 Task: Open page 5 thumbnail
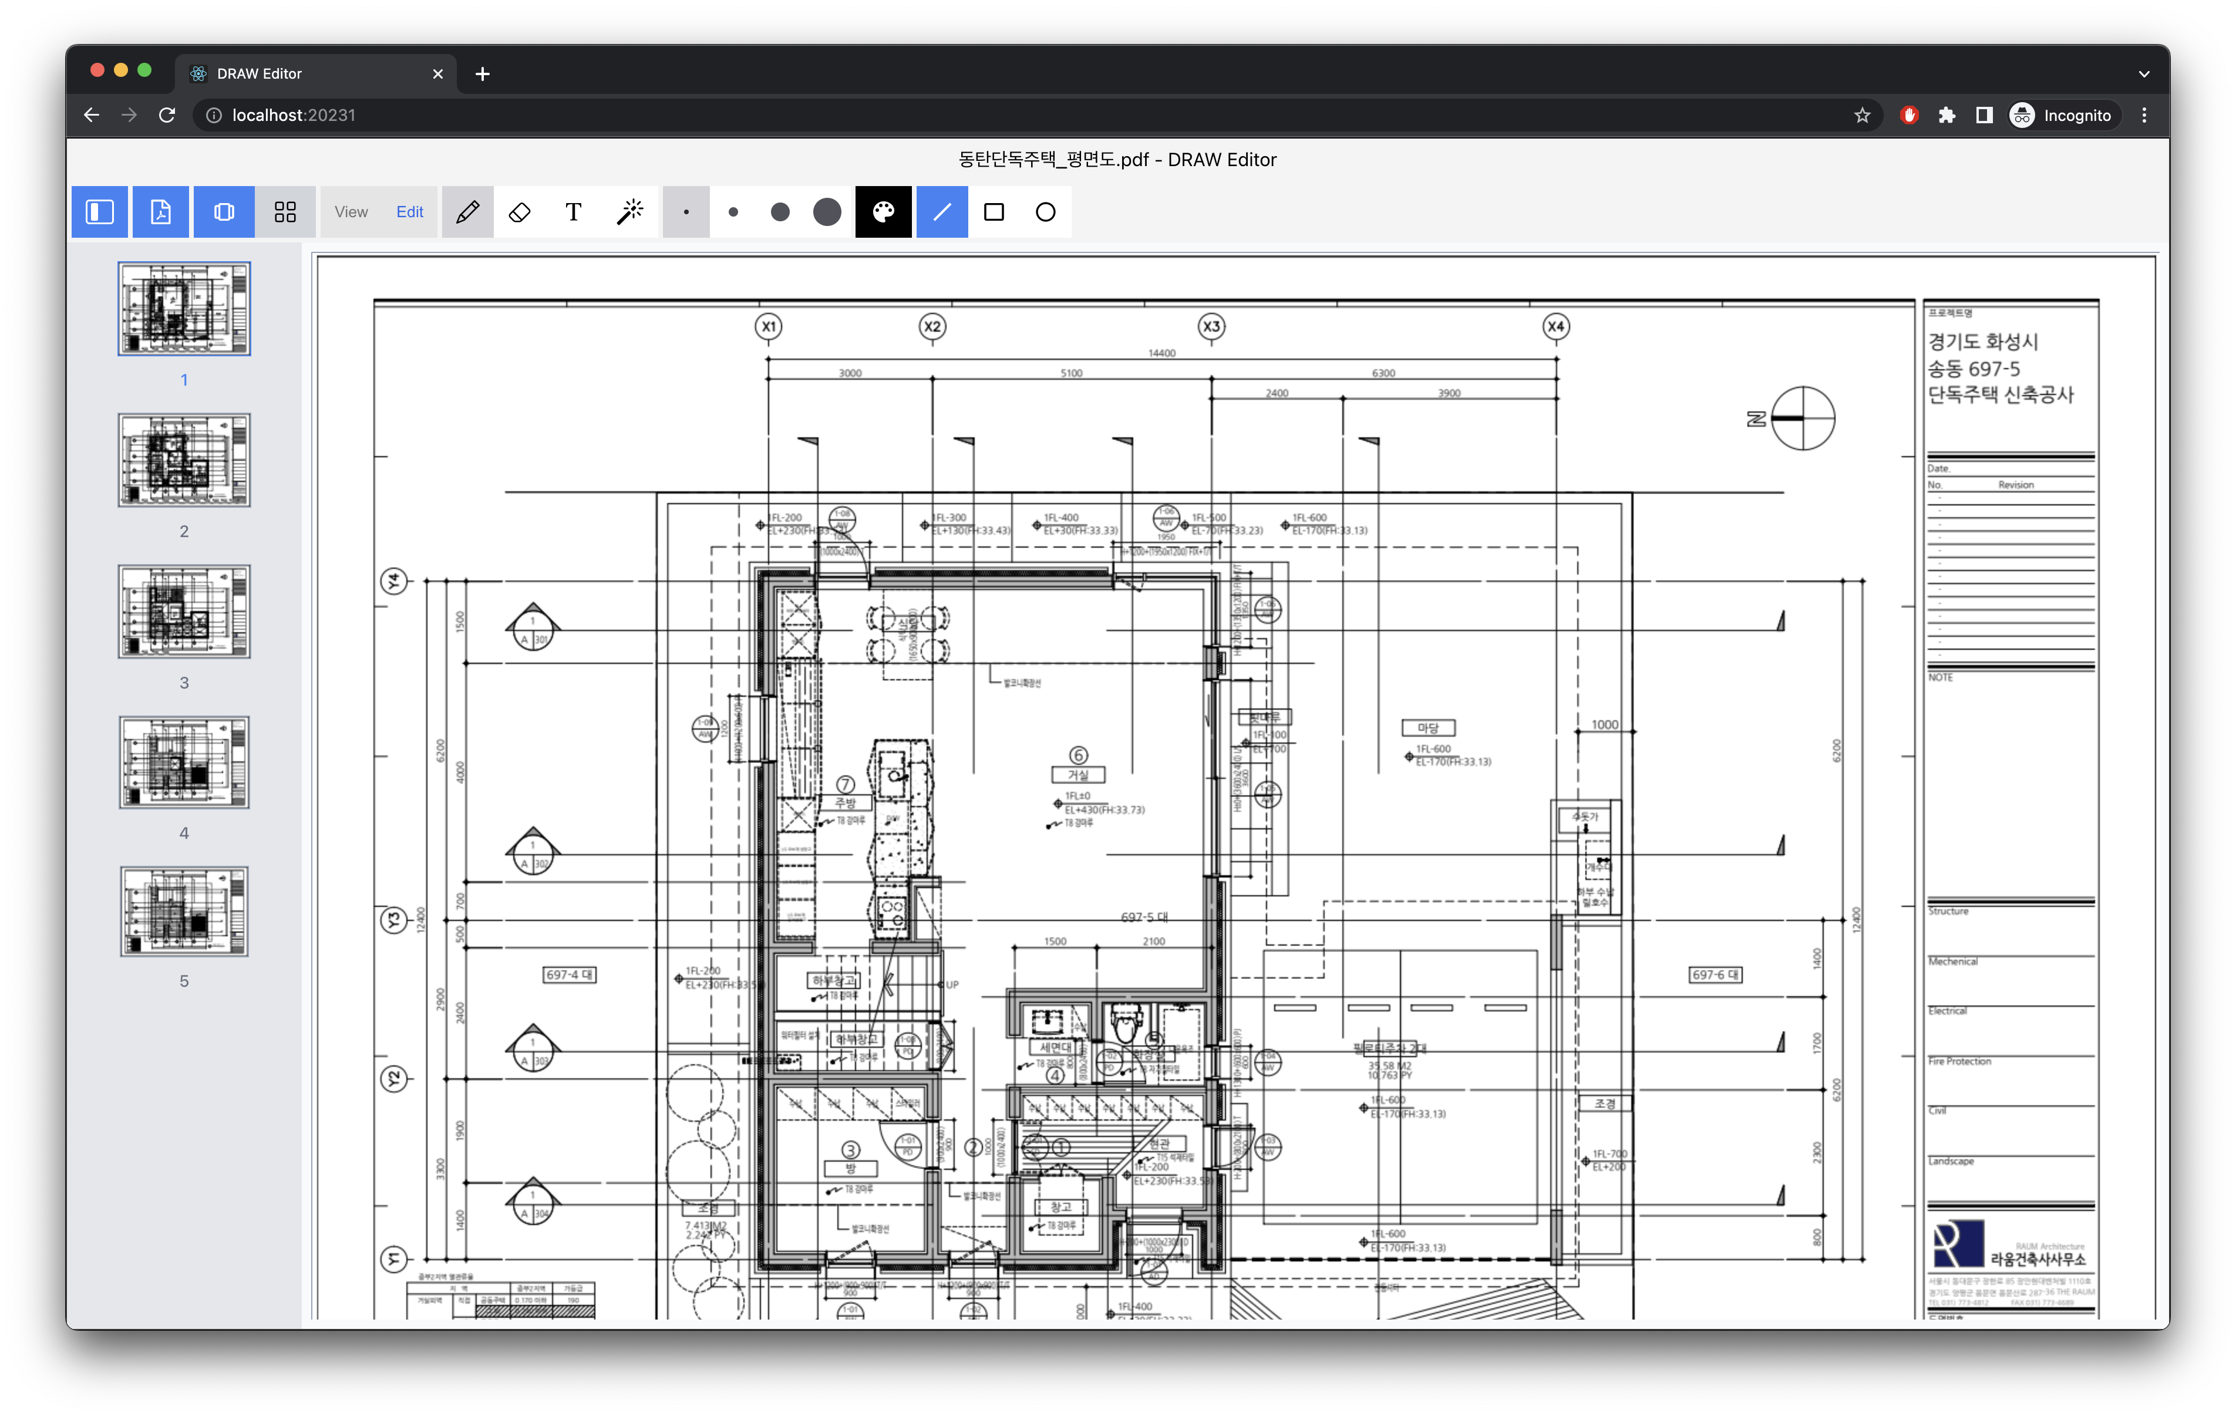click(184, 912)
